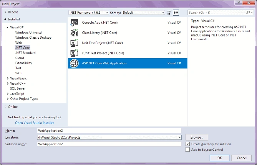Select the .NET Core category
Image resolution: width=257 pixels, height=165 pixels.
22,48
